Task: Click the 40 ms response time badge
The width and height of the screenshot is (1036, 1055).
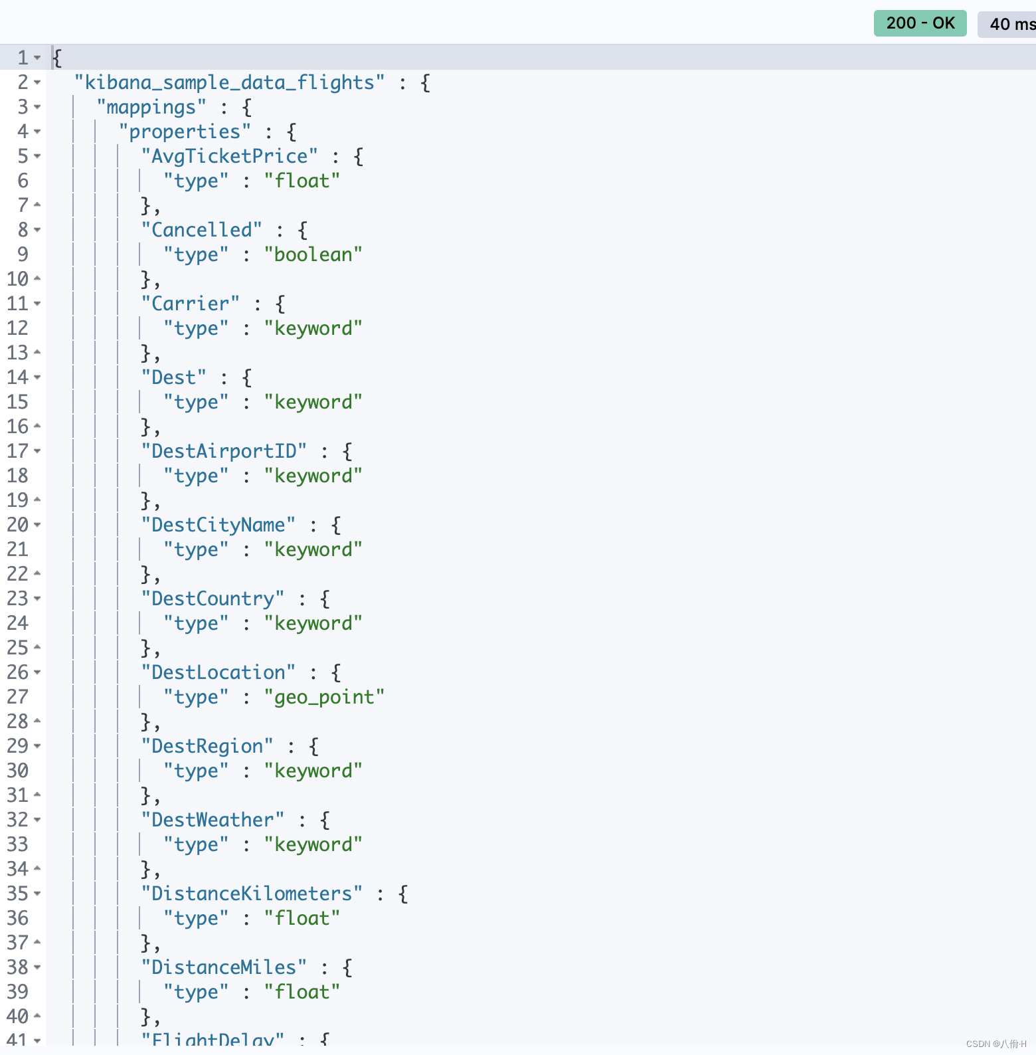Action: pos(1007,24)
